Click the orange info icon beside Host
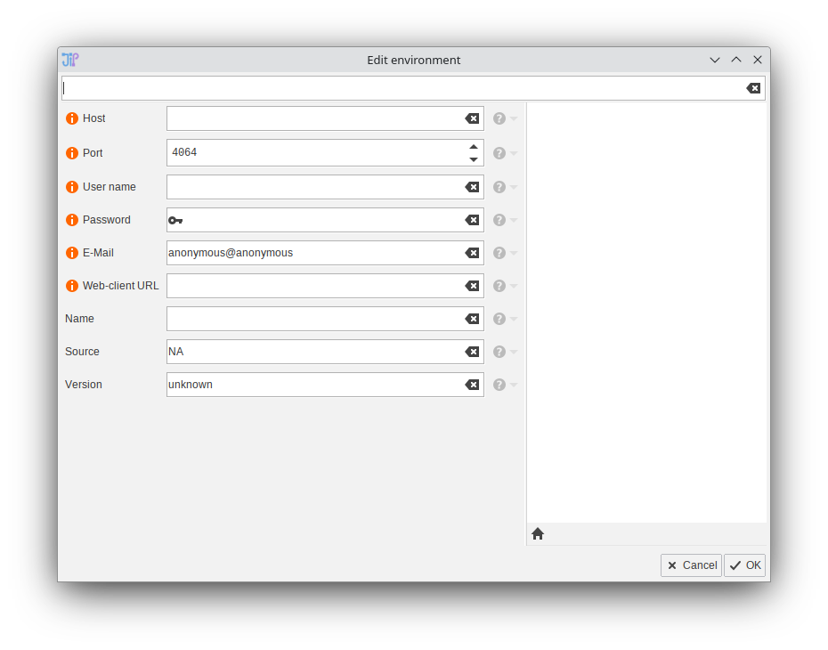The width and height of the screenshot is (828, 650). point(72,118)
